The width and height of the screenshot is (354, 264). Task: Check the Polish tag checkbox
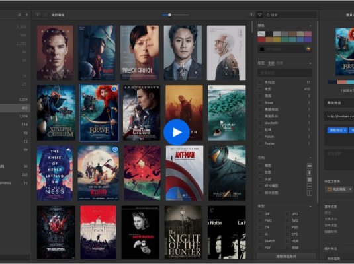click(x=260, y=137)
